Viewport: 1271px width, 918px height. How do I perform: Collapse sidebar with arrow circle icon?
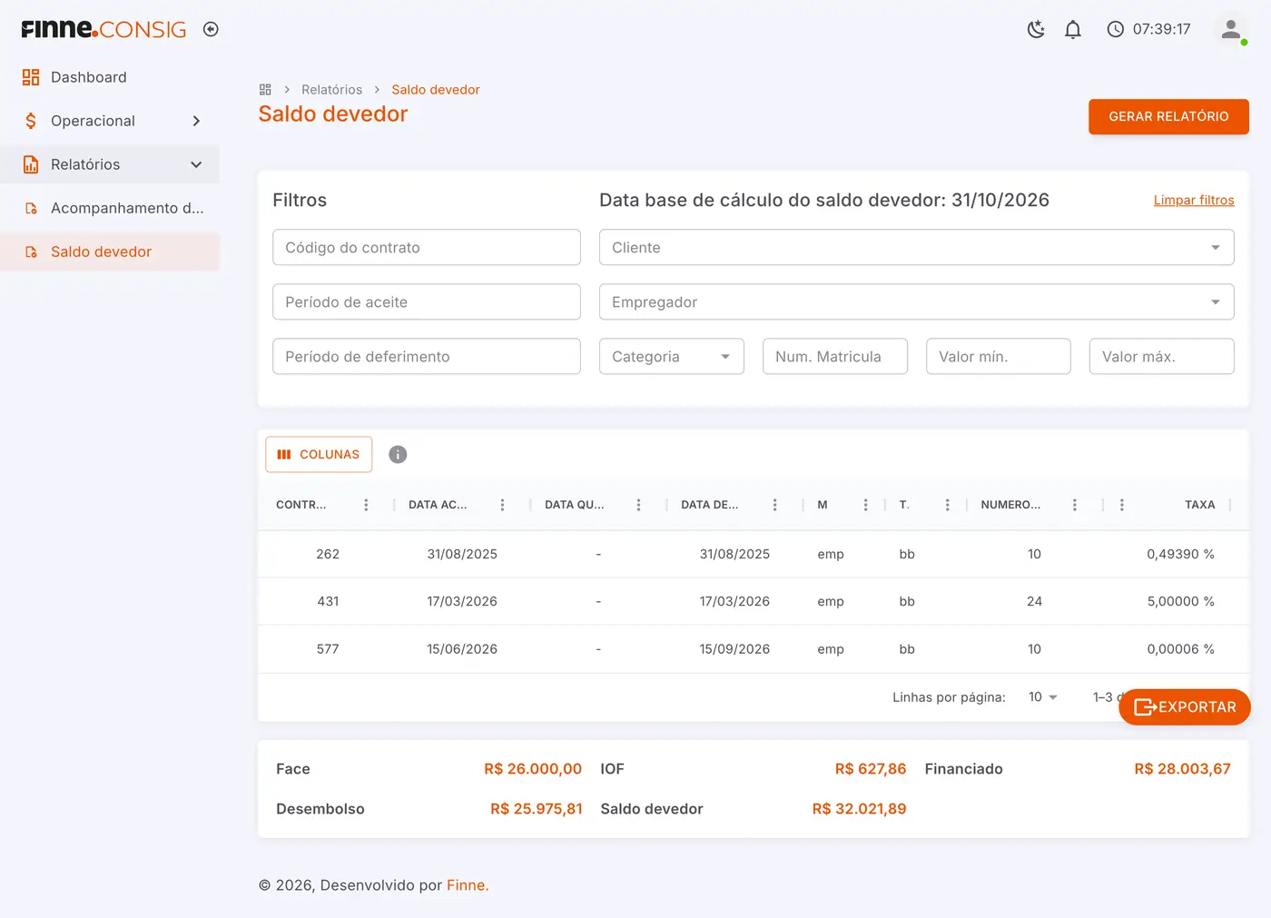click(211, 29)
